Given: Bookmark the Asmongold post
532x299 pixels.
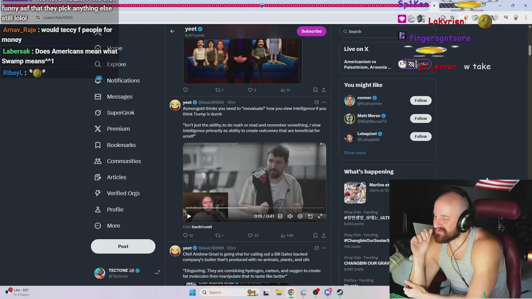Looking at the screenshot, I should (315, 235).
